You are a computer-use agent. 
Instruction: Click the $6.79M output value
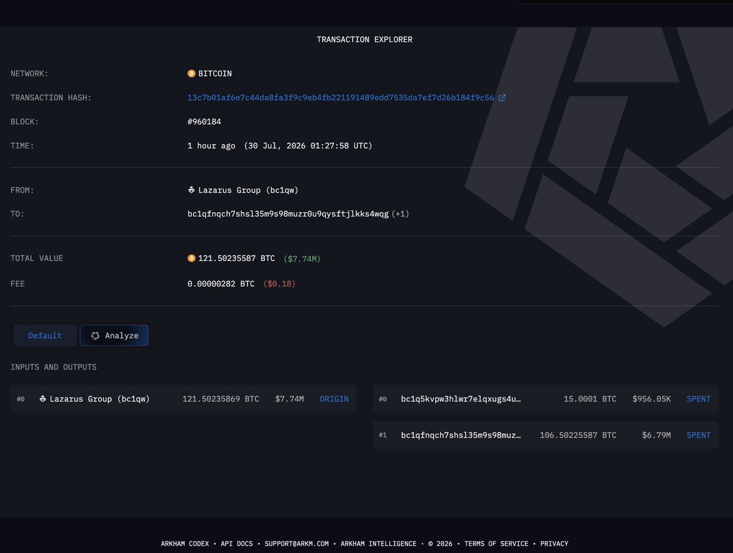(x=657, y=435)
